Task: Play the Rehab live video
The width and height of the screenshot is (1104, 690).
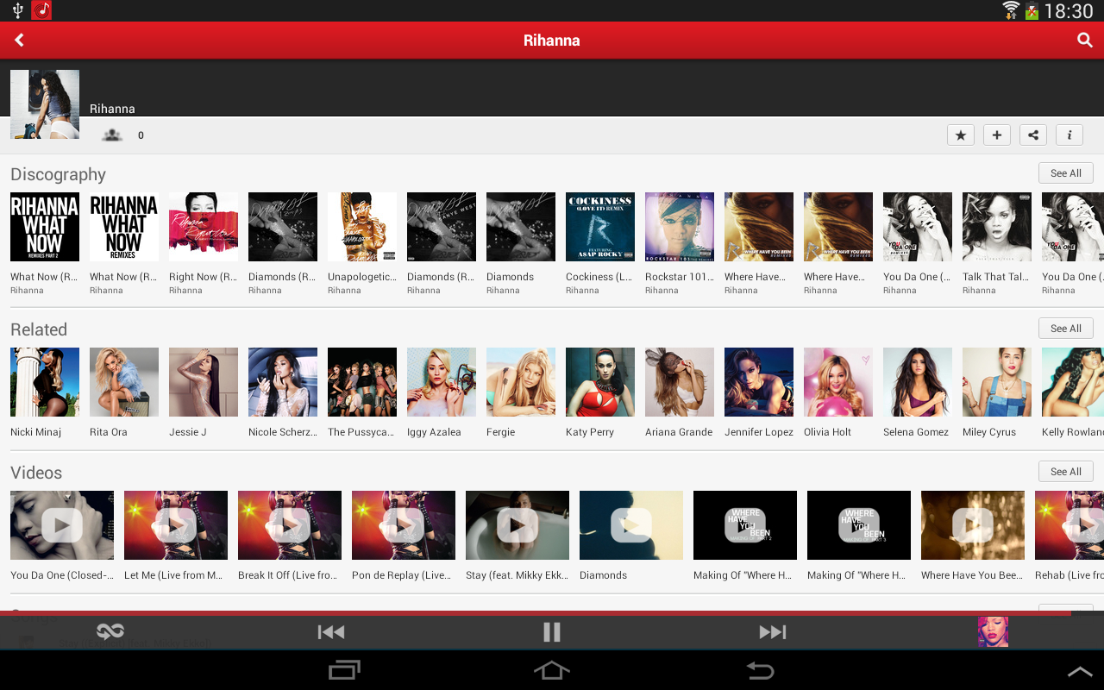Action: 1069,525
